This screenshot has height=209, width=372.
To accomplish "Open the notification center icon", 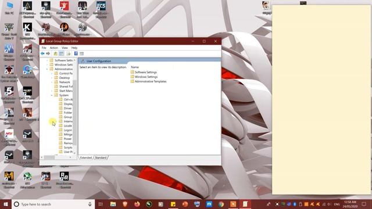I will [364, 204].
